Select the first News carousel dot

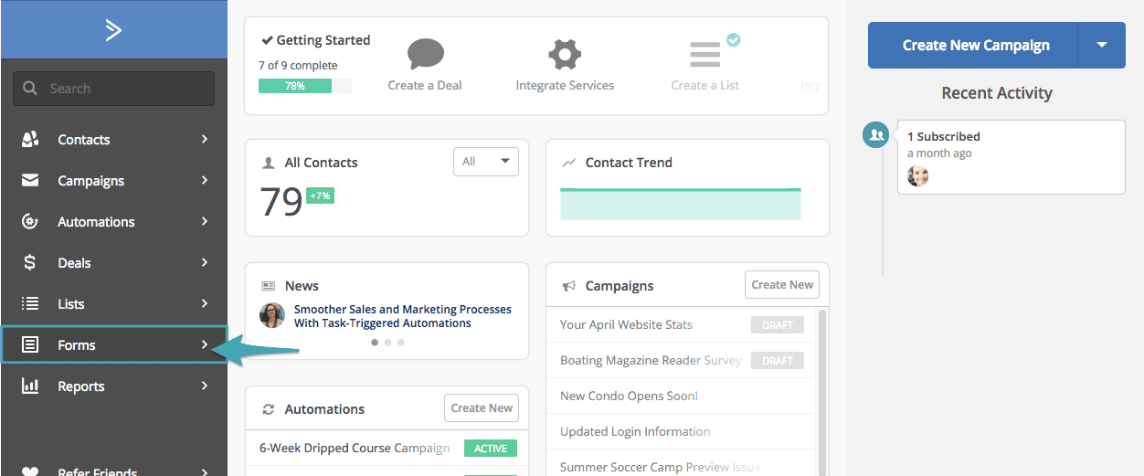(375, 343)
